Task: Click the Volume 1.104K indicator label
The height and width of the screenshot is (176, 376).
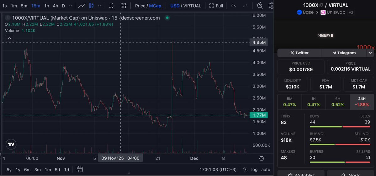Action: tap(20, 31)
